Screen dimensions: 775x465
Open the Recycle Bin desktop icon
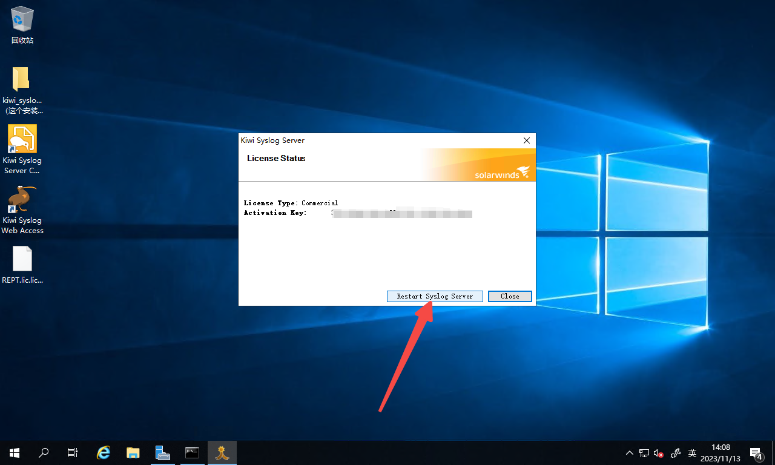pyautogui.click(x=22, y=25)
